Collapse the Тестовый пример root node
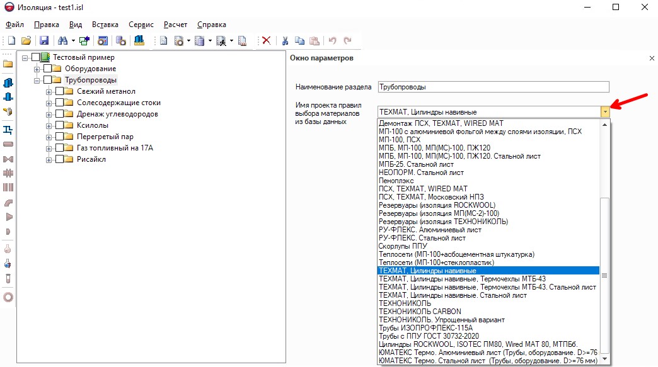Image resolution: width=658 pixels, height=367 pixels. (x=25, y=57)
